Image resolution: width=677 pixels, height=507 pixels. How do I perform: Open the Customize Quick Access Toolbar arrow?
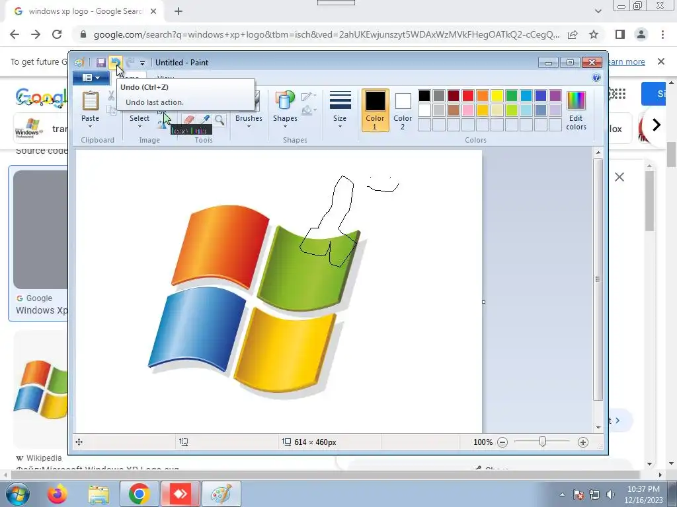pyautogui.click(x=143, y=63)
